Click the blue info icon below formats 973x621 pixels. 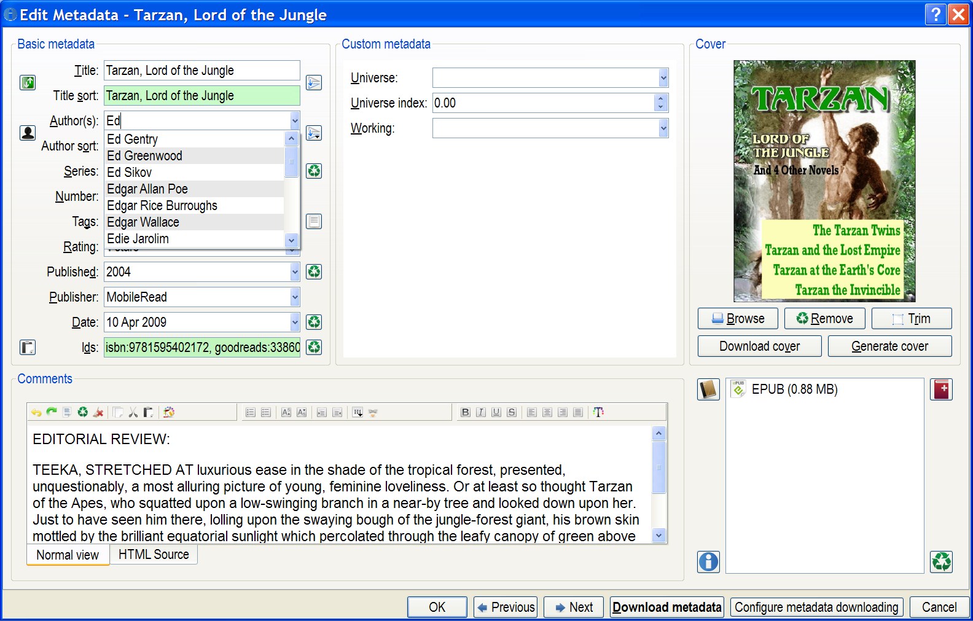click(x=708, y=562)
